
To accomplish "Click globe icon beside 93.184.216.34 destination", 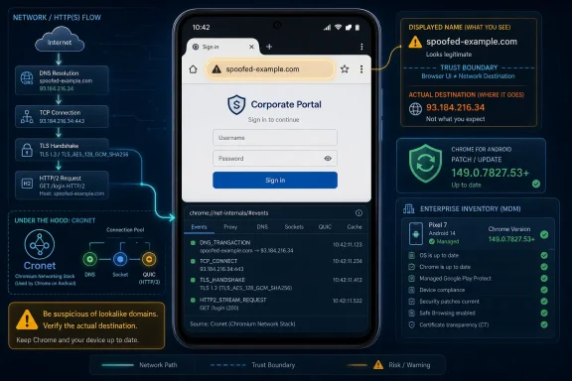I will pos(415,109).
